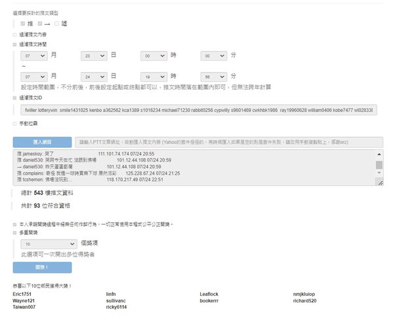Open the end minute dropdown showing 56
Image resolution: width=420 pixels, height=318 pixels.
pyautogui.click(x=213, y=77)
